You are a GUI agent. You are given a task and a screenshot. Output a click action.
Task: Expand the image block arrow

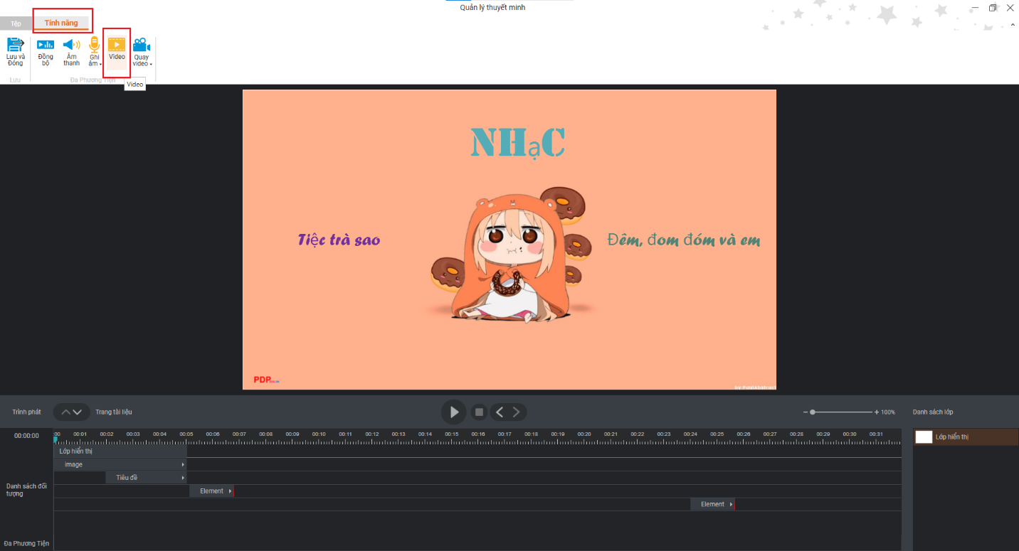[x=183, y=464]
